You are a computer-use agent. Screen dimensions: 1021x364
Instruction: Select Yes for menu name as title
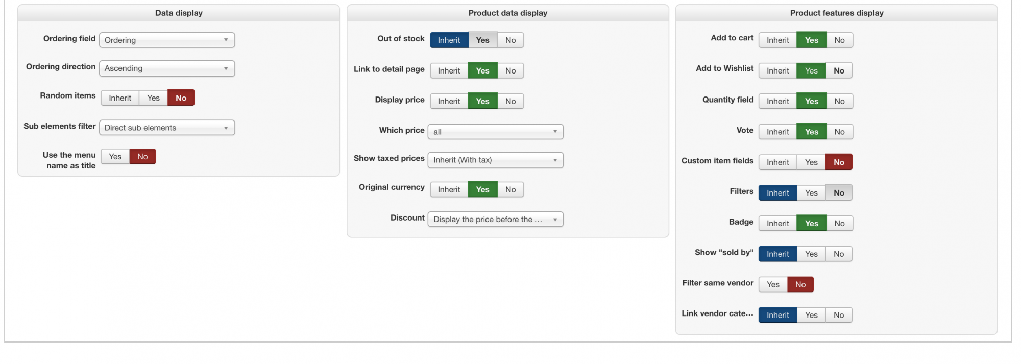click(x=115, y=157)
